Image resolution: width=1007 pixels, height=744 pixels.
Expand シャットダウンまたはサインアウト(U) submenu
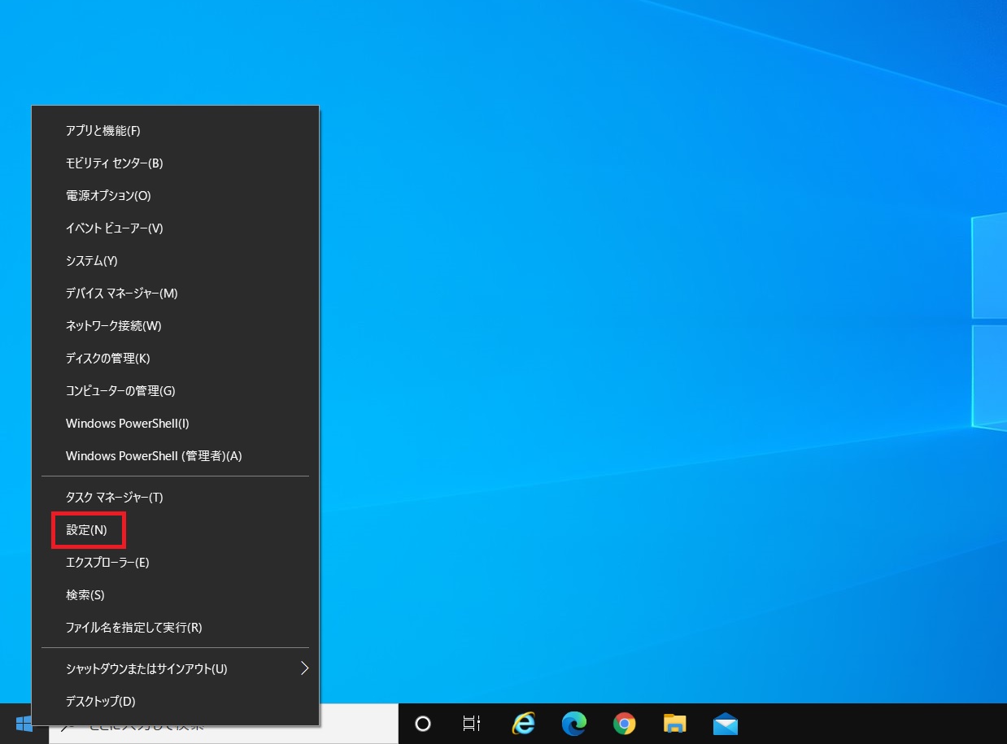pyautogui.click(x=147, y=668)
